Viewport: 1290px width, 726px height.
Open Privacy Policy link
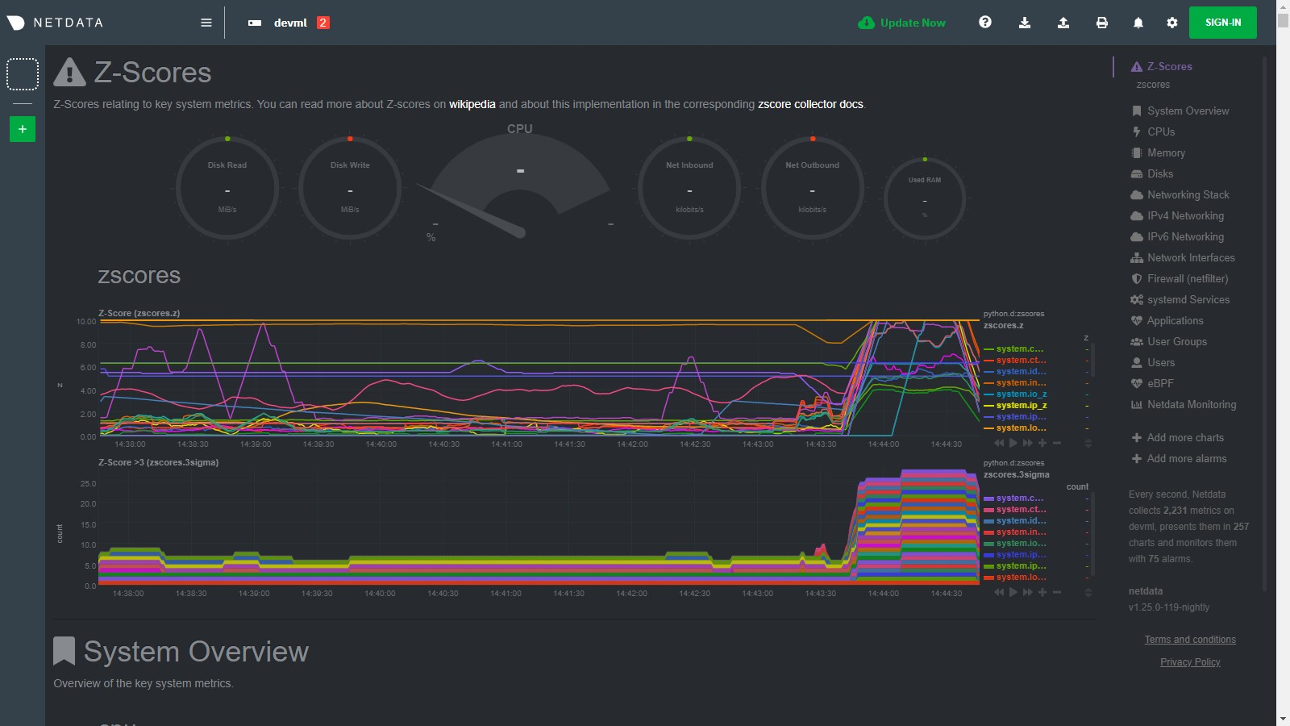point(1190,662)
